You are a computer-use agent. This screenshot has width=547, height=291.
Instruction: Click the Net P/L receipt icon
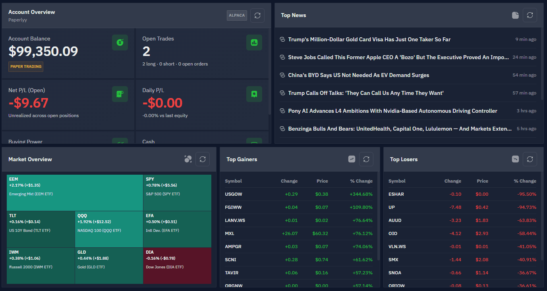tap(120, 94)
